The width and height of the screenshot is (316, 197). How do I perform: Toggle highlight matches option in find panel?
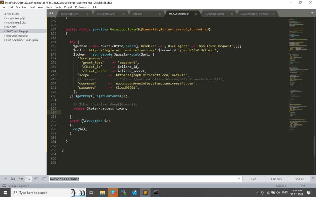click(x=44, y=179)
